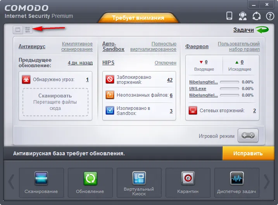278x205 pixels.
Task: Switch to compact view icon
Action: point(18,30)
